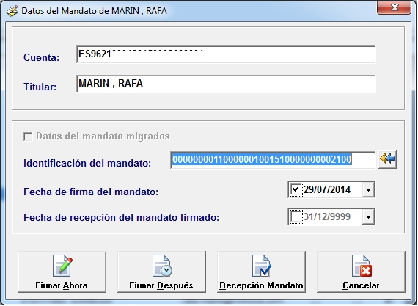Click the pencil icon for Firmar Ahora
Image resolution: width=418 pixels, height=306 pixels.
(62, 266)
